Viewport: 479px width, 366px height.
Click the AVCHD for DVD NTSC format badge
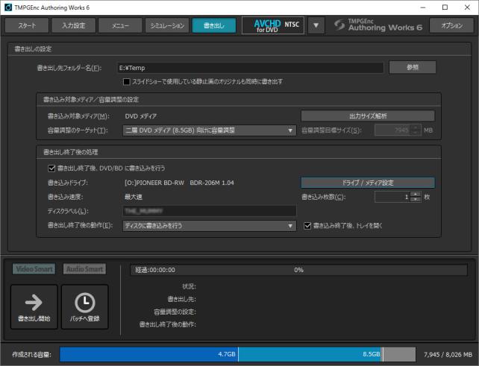(273, 25)
